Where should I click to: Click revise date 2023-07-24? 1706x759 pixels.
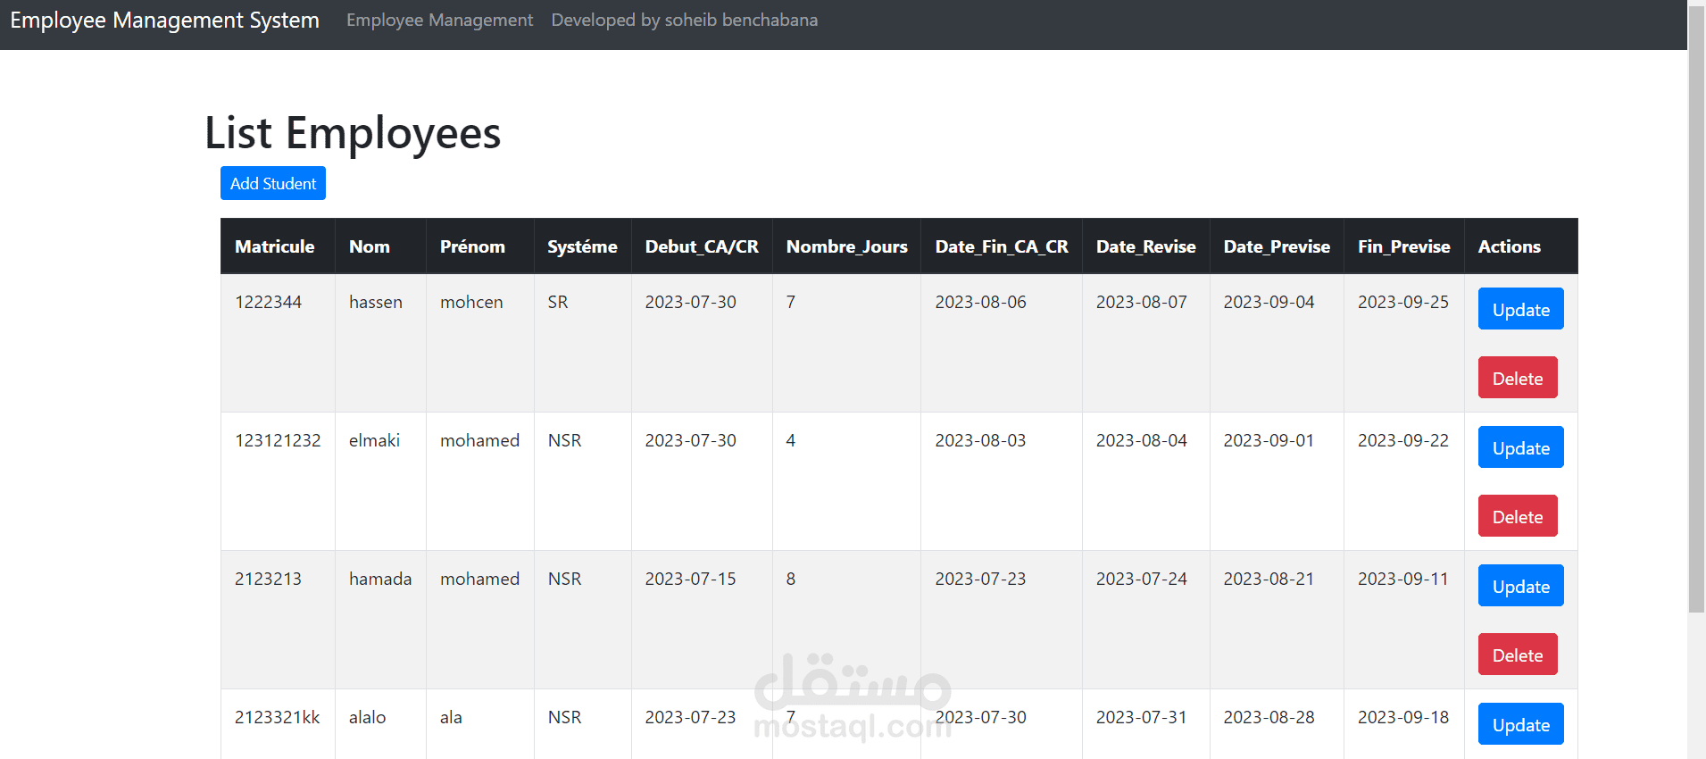[x=1142, y=579]
